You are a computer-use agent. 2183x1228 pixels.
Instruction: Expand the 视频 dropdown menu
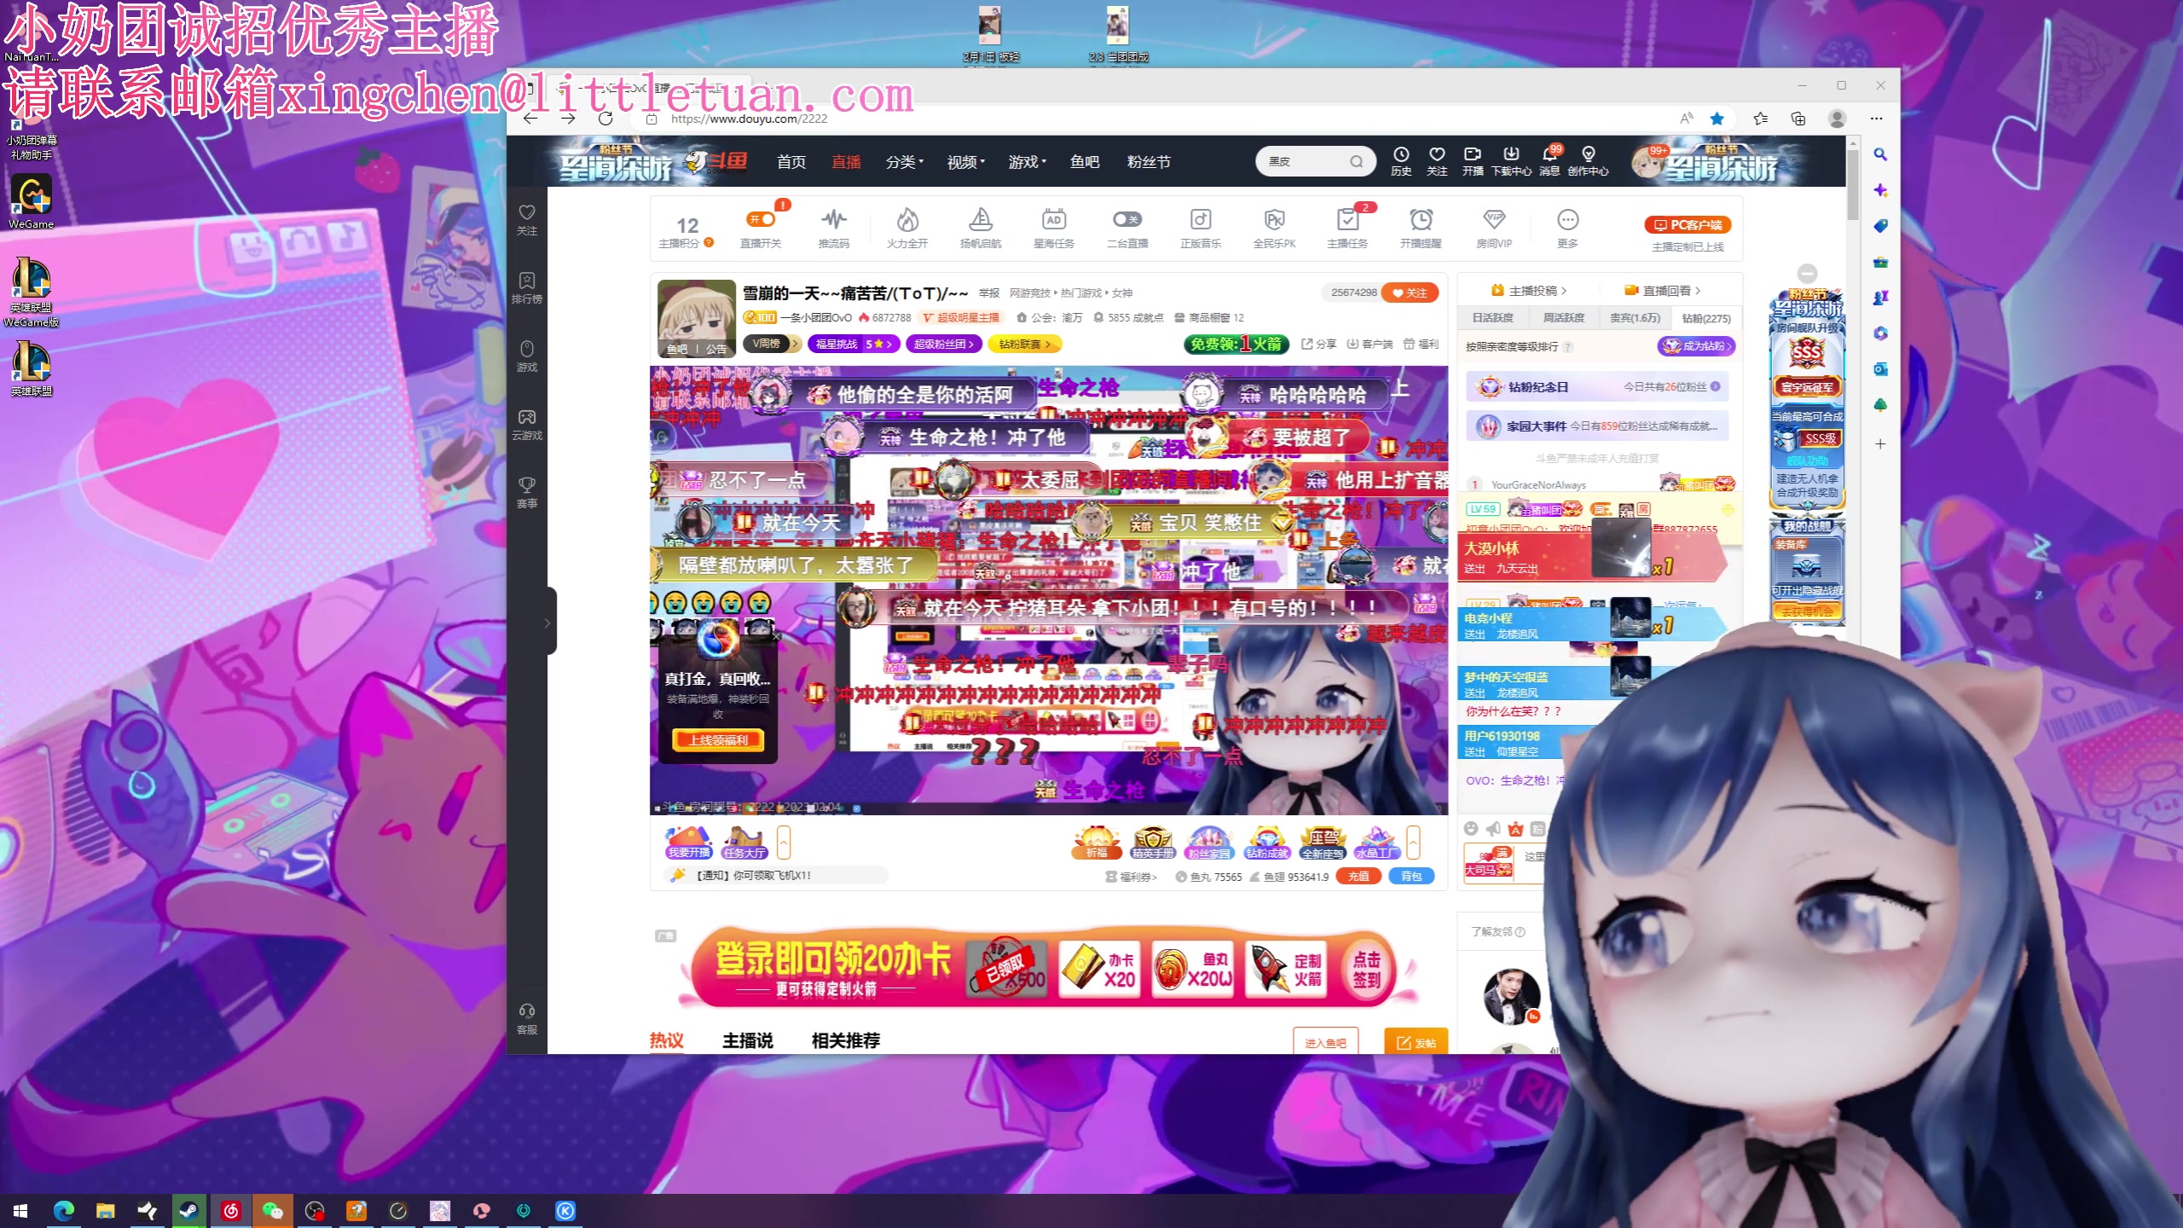(964, 162)
